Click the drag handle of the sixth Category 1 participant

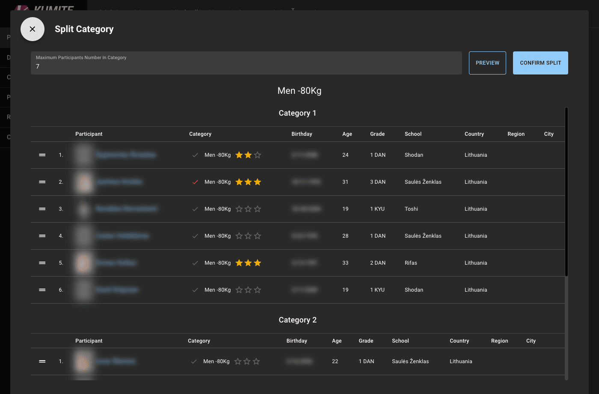click(x=42, y=290)
